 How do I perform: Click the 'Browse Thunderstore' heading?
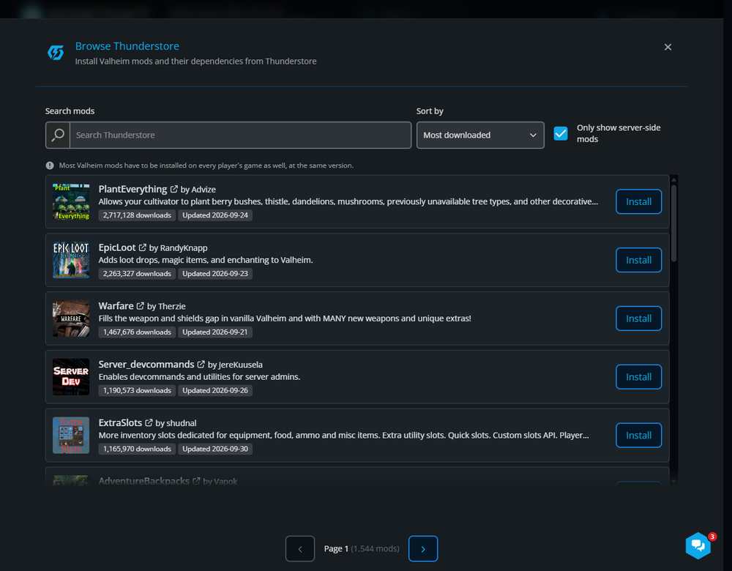[x=127, y=46]
